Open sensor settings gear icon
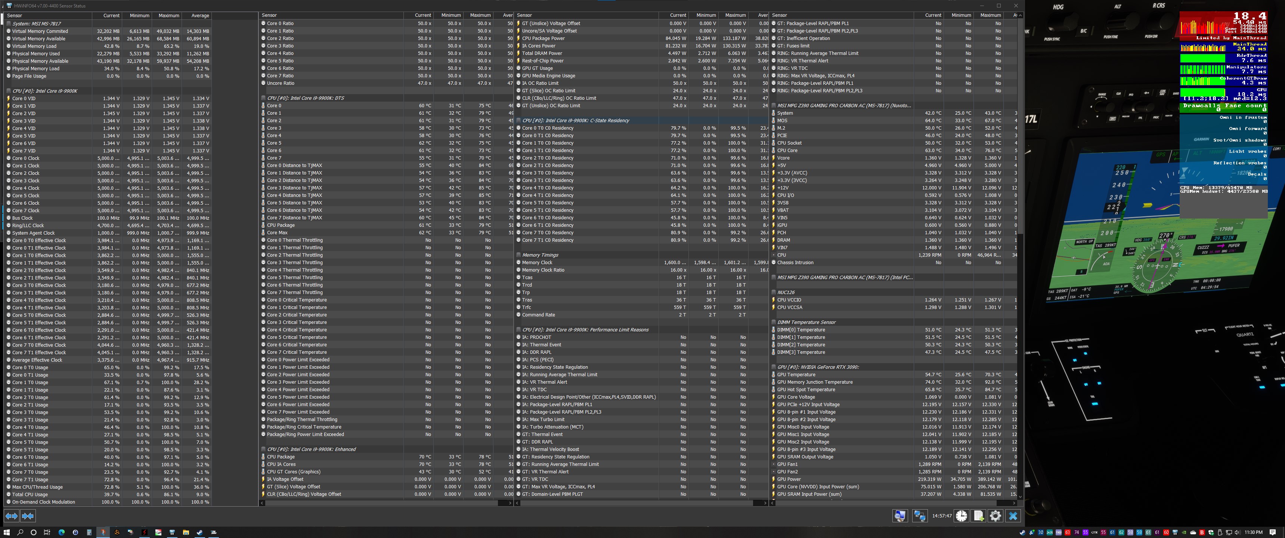 pyautogui.click(x=995, y=516)
